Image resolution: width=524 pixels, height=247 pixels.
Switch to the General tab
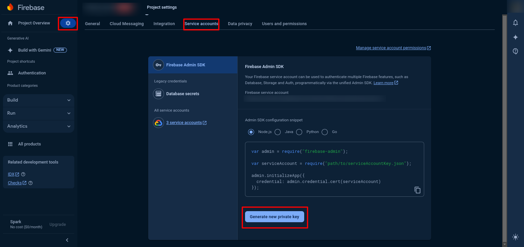(x=92, y=24)
